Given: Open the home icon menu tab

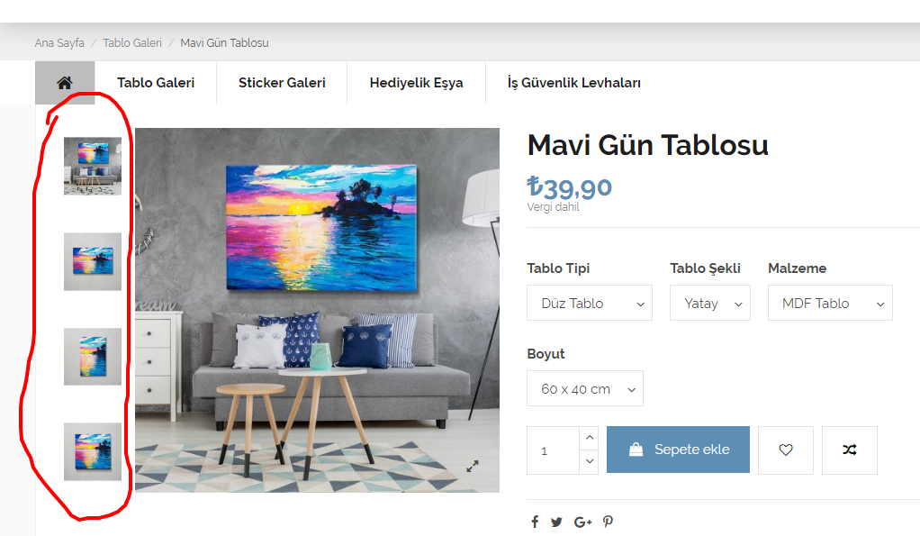Looking at the screenshot, I should pyautogui.click(x=65, y=83).
